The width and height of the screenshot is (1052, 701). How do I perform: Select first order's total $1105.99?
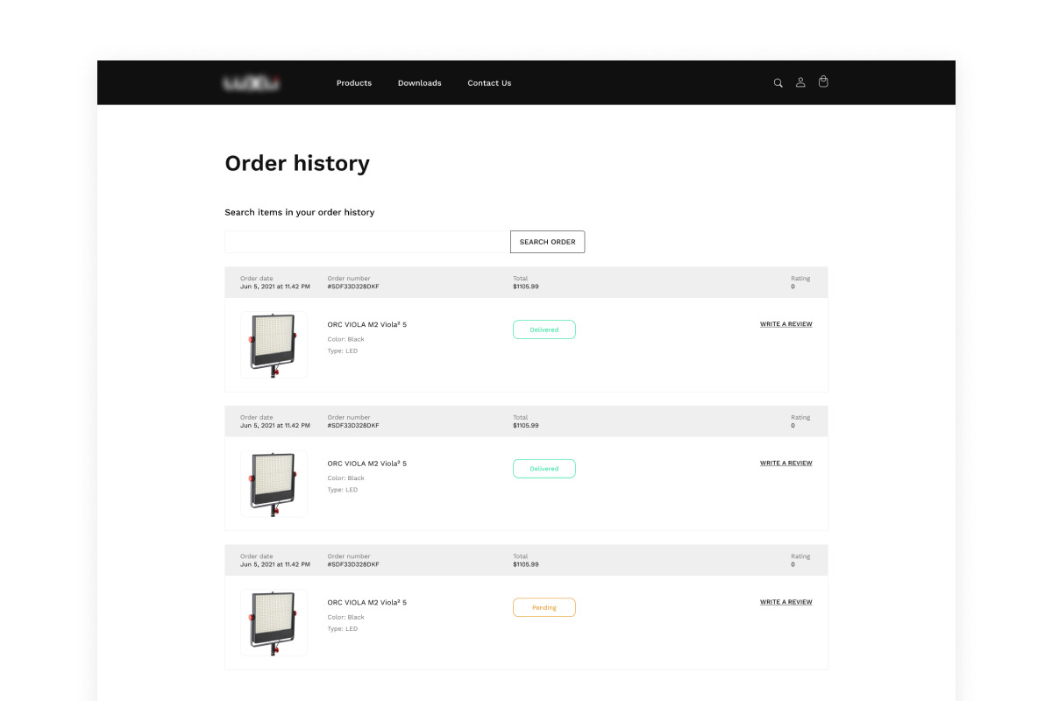[526, 287]
